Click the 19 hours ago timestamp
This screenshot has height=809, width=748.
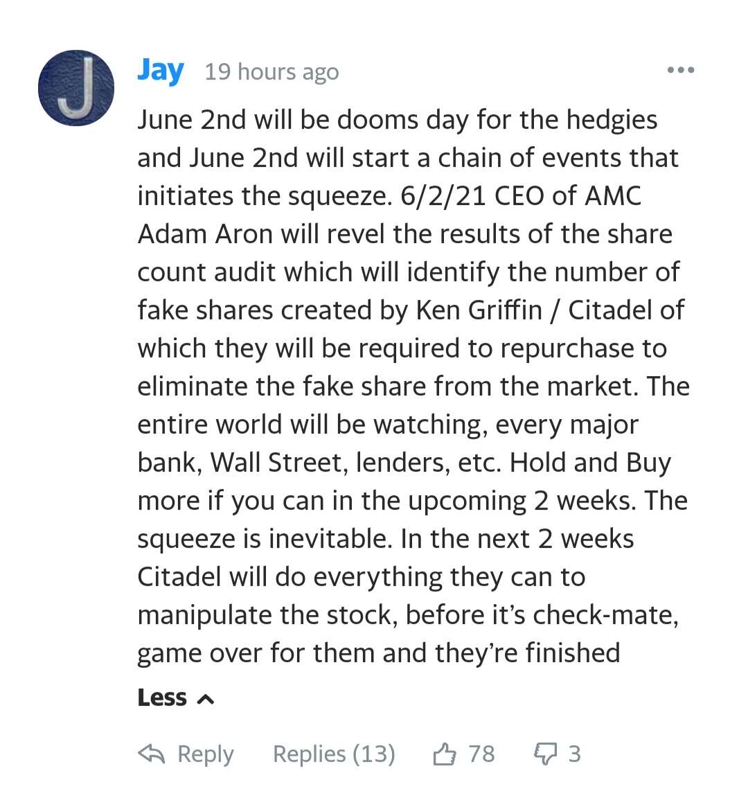coord(272,72)
